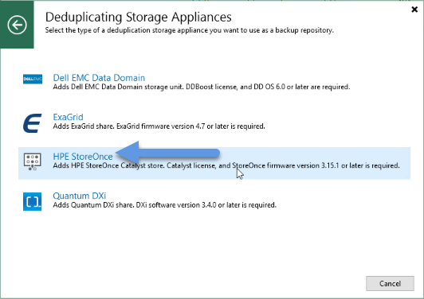Click the ExaGrid firmware 4.7 description

pos(159,126)
